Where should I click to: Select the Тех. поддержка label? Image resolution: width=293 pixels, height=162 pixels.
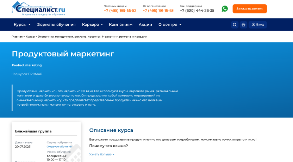[x=191, y=6]
